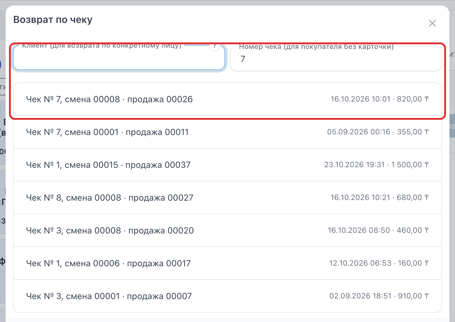Click the 16.10.2026 10:21 · 680,00 ₸ entry
The height and width of the screenshot is (322, 455).
380,198
